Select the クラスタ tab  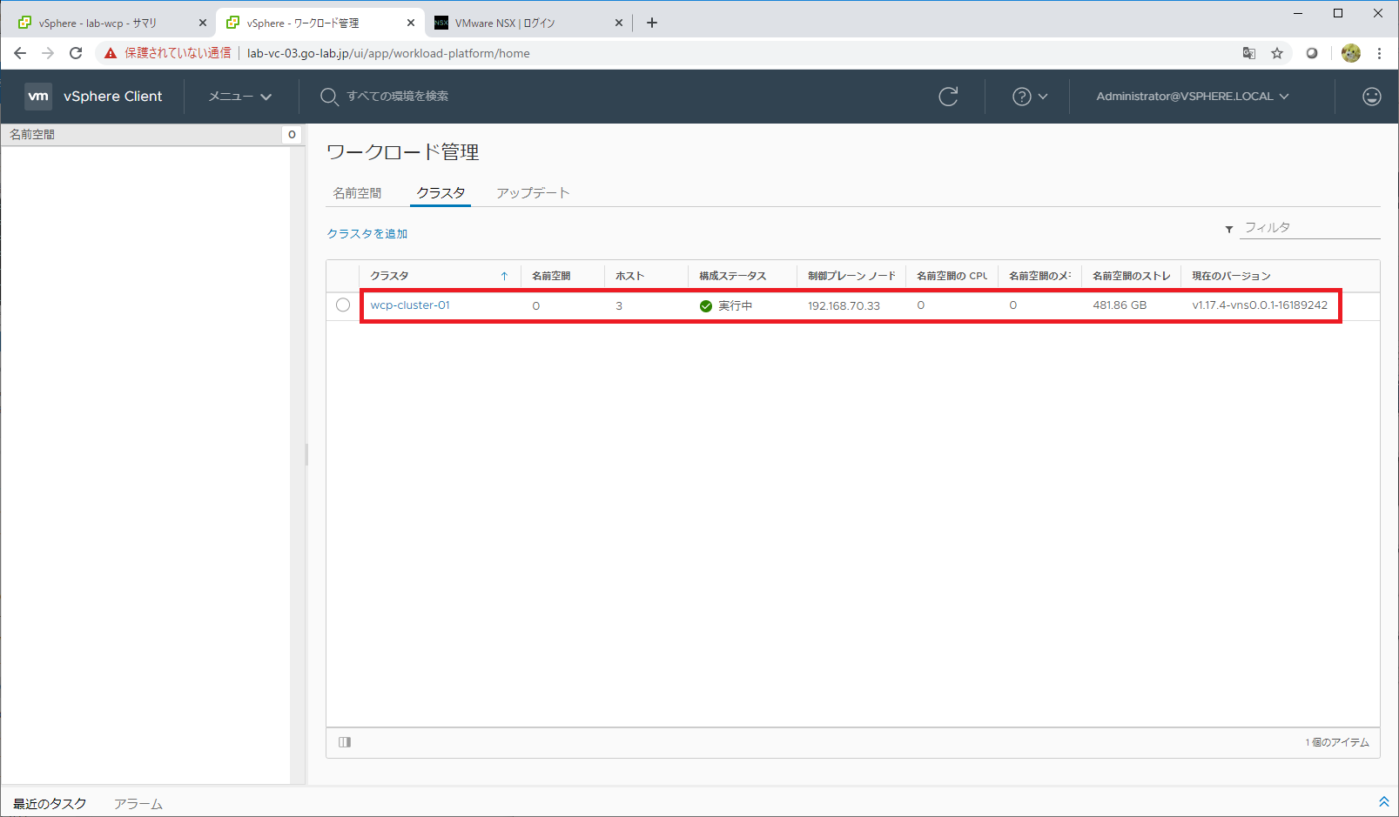[441, 193]
